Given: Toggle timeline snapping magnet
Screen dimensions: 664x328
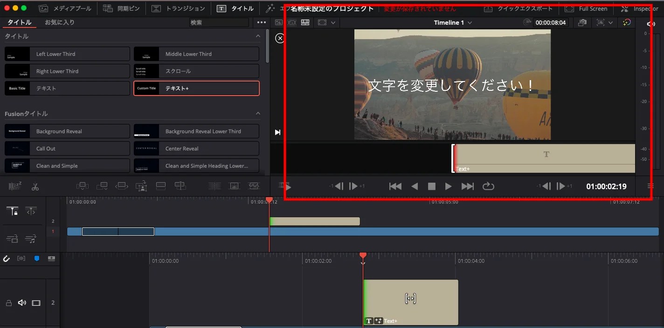Looking at the screenshot, I should [7, 259].
